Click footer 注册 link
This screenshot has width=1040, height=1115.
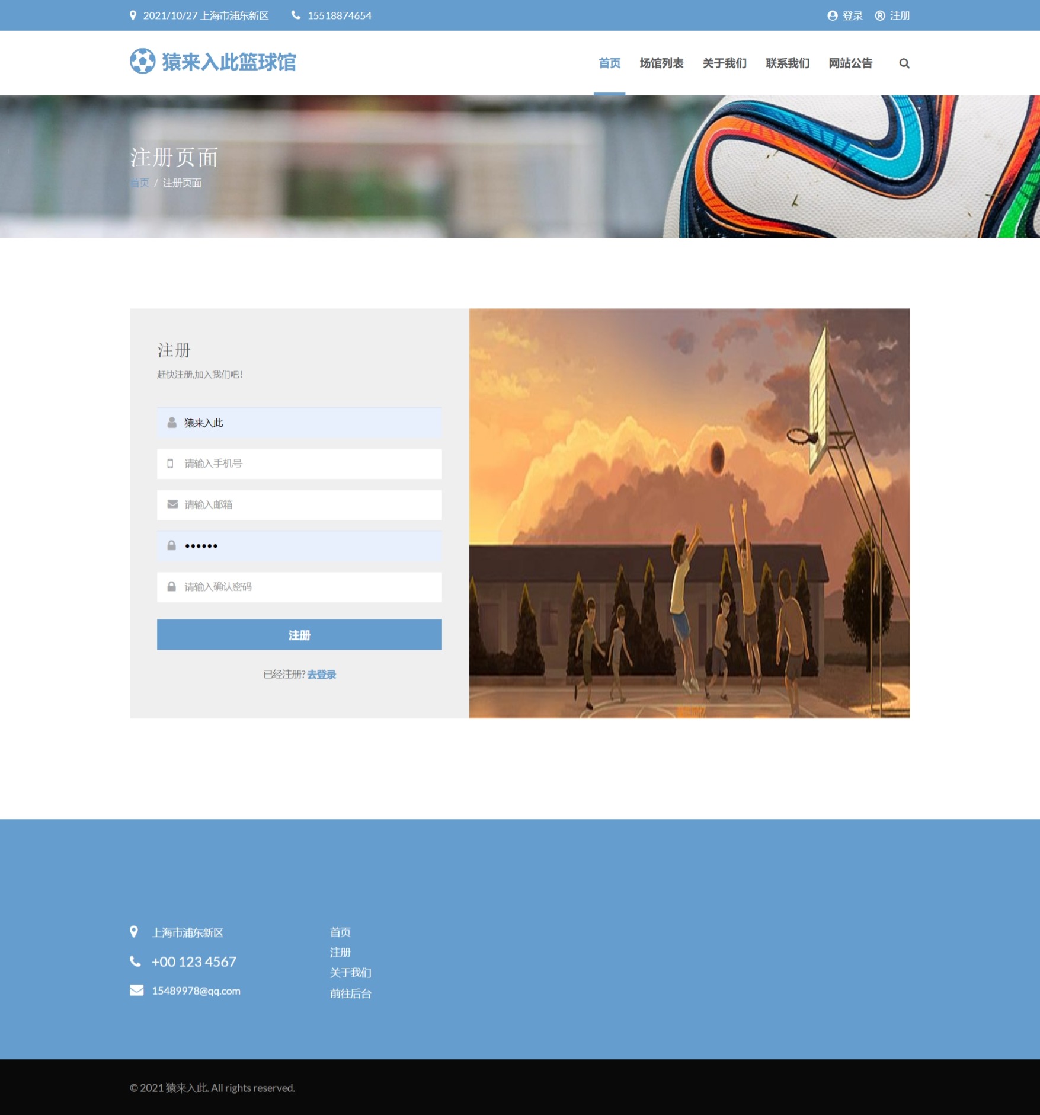pos(340,953)
